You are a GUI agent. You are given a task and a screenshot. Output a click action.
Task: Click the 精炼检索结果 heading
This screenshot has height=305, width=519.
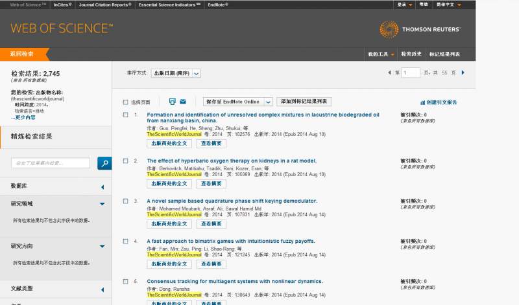pyautogui.click(x=31, y=137)
